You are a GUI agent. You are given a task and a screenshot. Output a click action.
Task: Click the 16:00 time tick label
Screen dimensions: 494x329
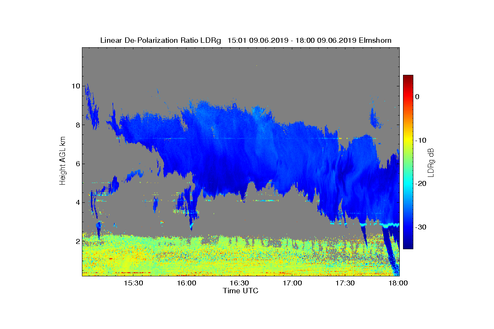coord(186,283)
